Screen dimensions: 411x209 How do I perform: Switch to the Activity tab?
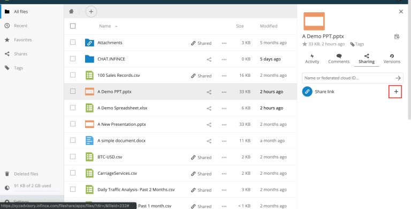[x=312, y=59]
